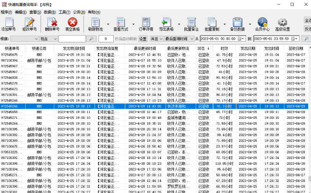This screenshot has height=193, width=311.
Task: Sort by the 最后更新时间 column header
Action: (x=145, y=48)
